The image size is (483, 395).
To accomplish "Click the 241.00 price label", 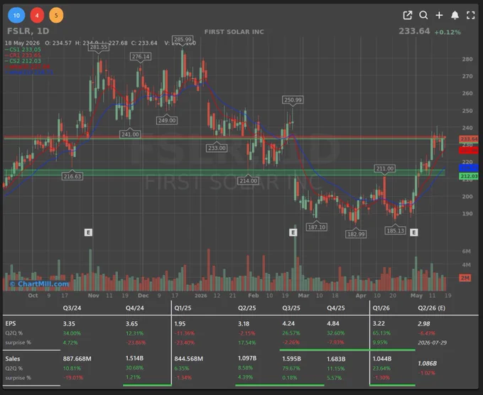I will [x=130, y=134].
